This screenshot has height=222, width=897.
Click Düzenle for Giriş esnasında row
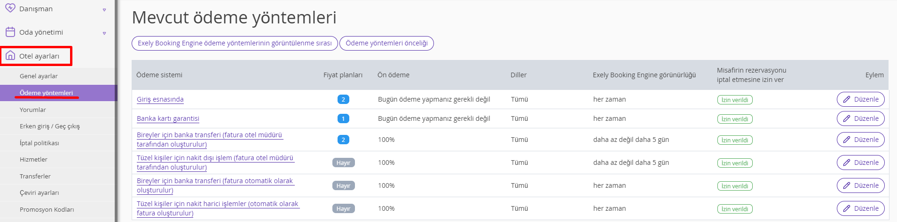tap(860, 99)
